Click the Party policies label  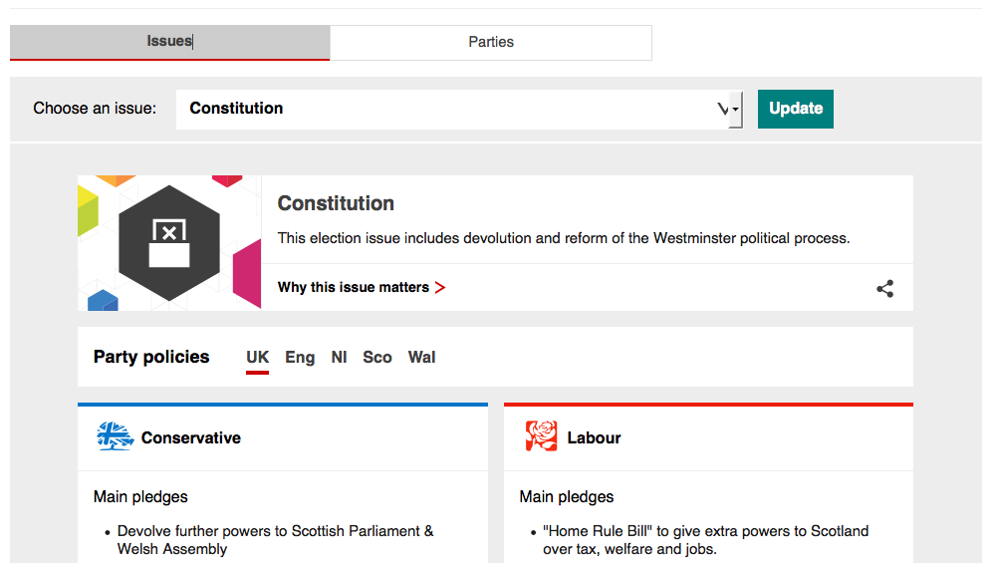tap(151, 357)
